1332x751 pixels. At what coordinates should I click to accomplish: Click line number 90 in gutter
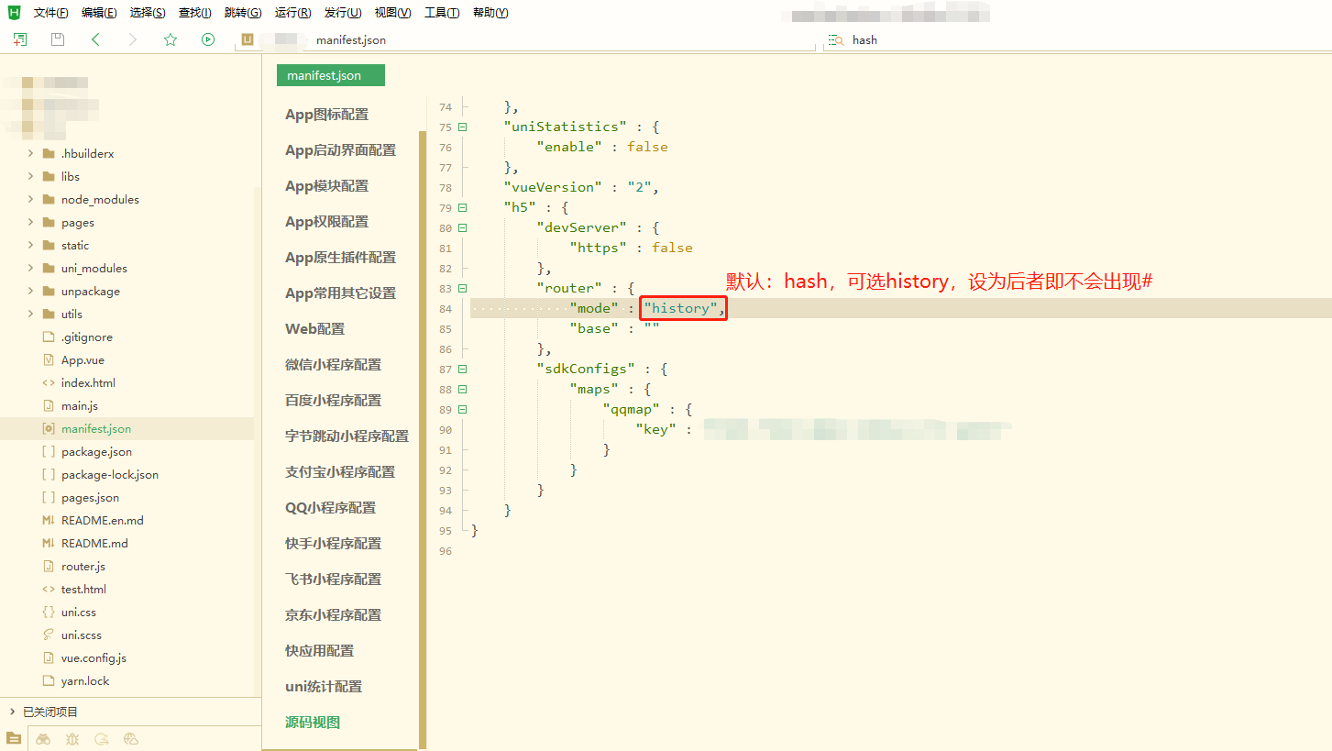coord(446,430)
